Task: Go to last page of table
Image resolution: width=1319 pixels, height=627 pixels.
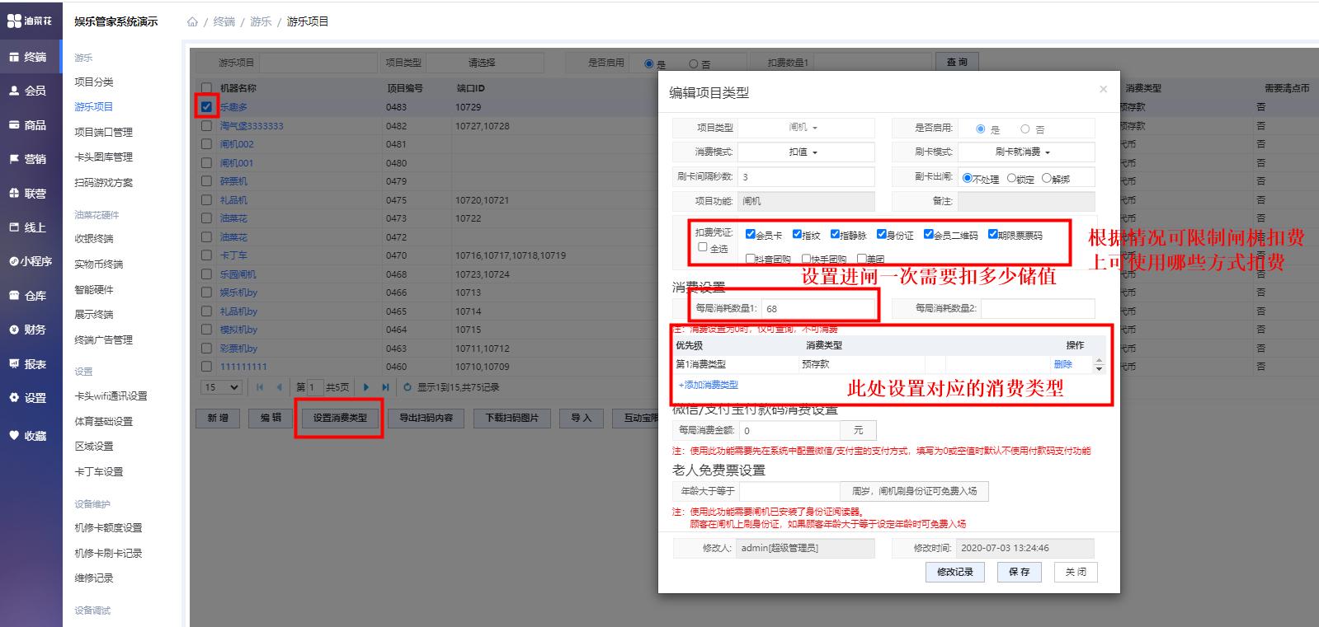Action: tap(385, 387)
